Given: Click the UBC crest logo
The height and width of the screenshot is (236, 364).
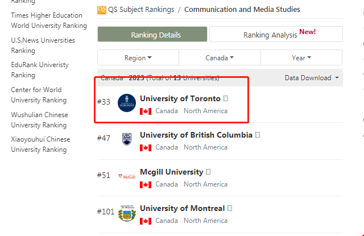Looking at the screenshot, I should coord(126,139).
